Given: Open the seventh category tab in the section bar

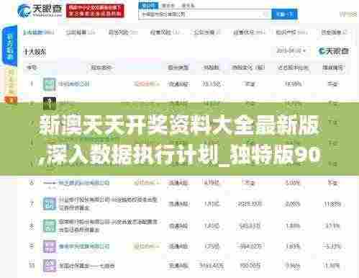Looking at the screenshot, I should click(291, 32).
